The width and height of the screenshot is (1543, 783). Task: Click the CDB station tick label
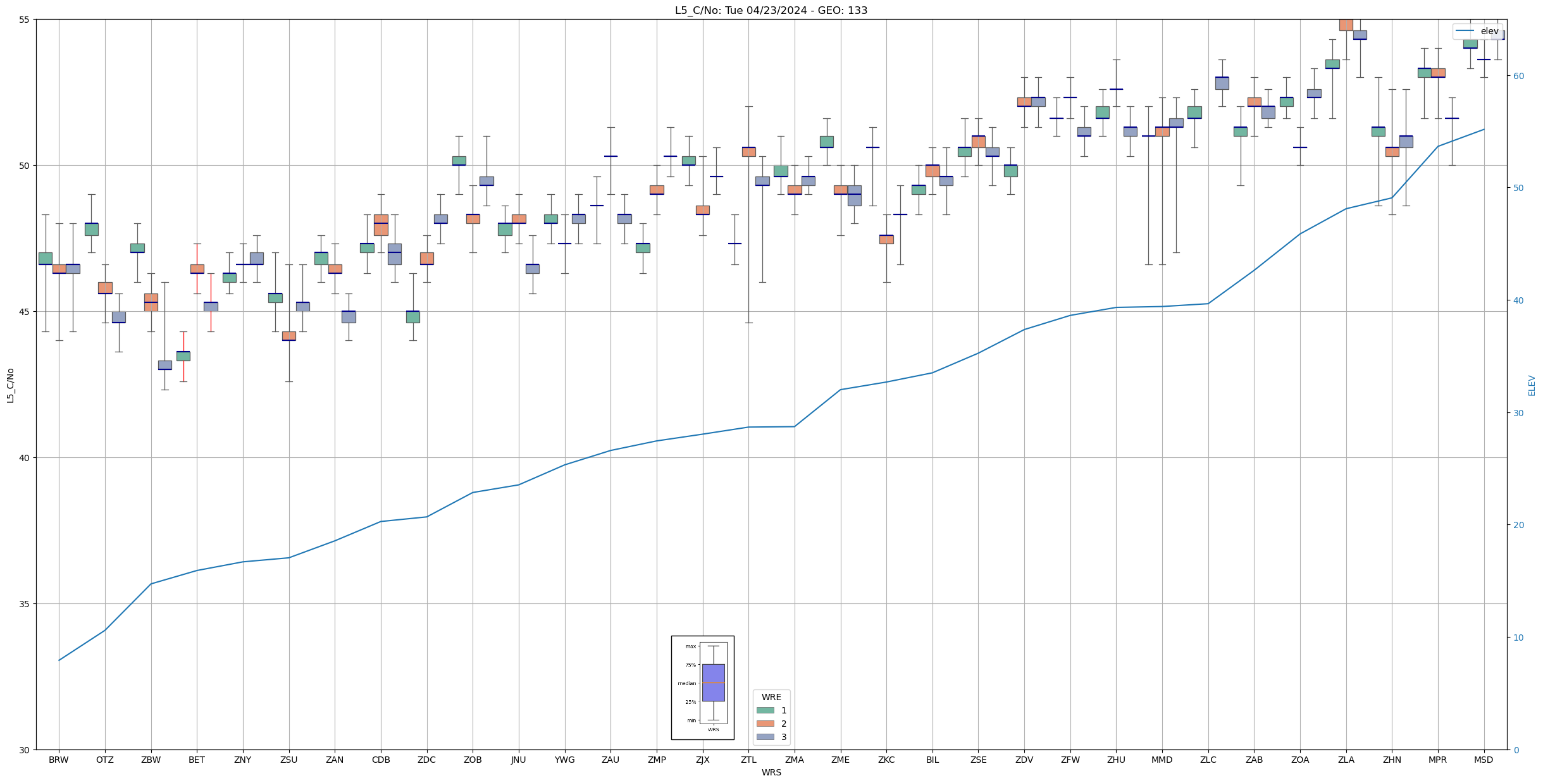[x=381, y=760]
